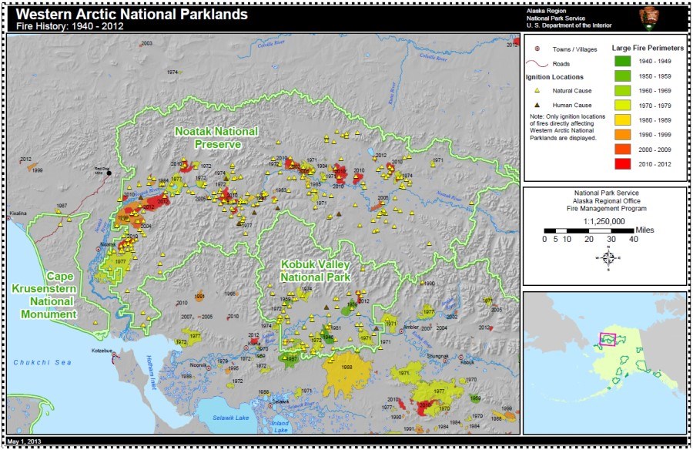Click the Ignition Locations legend heading
The width and height of the screenshot is (693, 450).
pos(554,77)
